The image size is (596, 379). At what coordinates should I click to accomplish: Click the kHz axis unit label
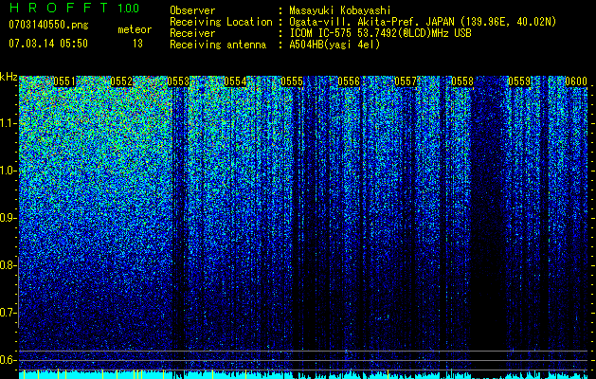(x=9, y=77)
